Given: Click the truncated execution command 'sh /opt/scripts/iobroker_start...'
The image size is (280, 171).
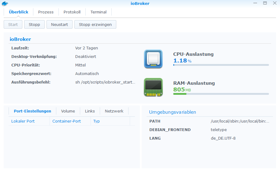Looking at the screenshot, I should pos(105,82).
